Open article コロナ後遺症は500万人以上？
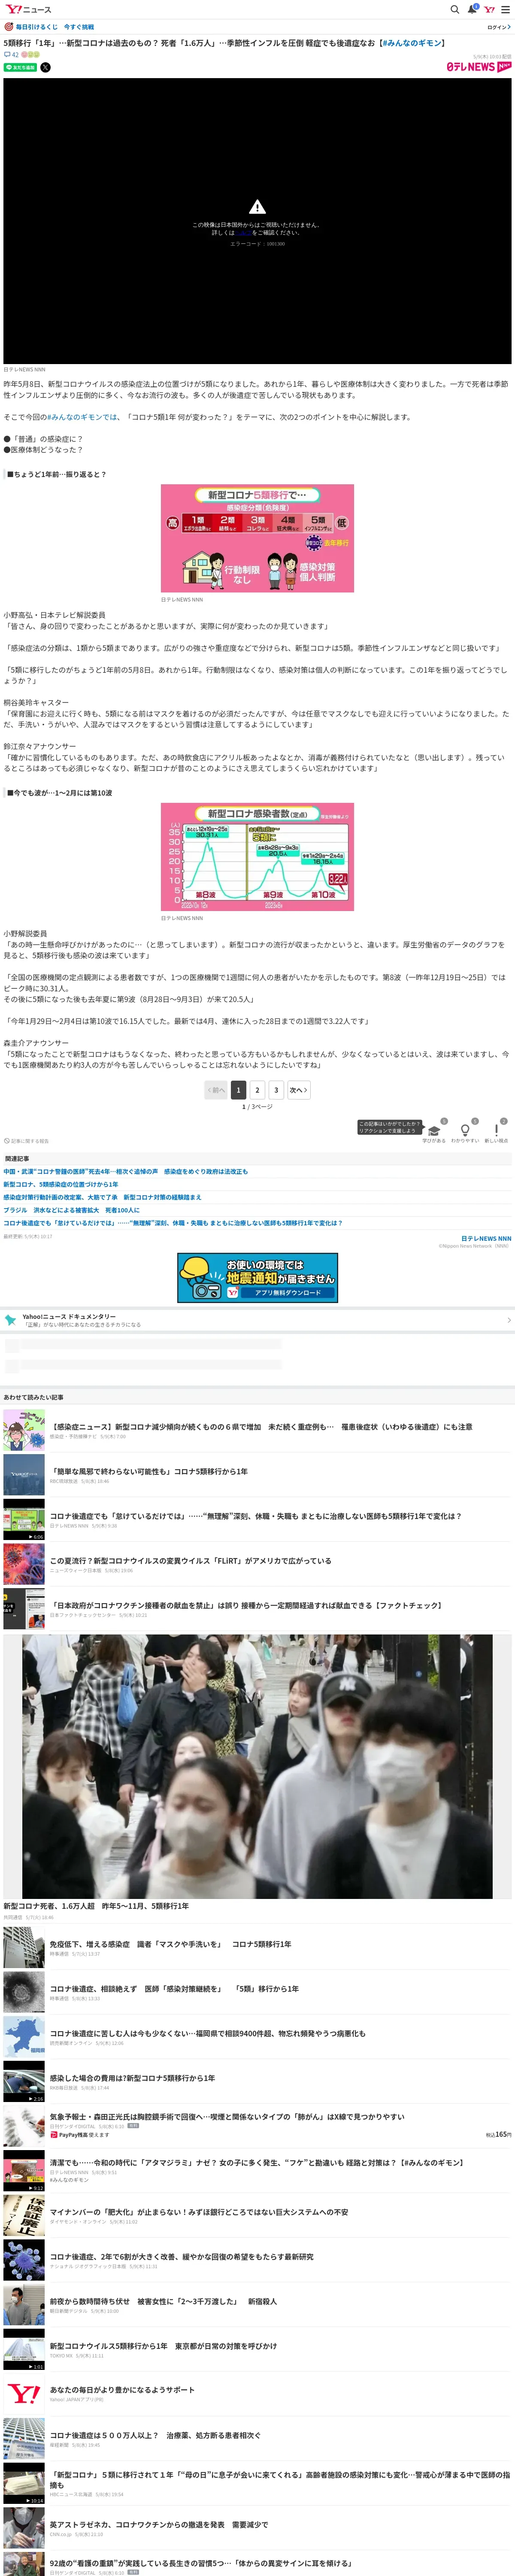The height and width of the screenshot is (2576, 515). tap(155, 2436)
